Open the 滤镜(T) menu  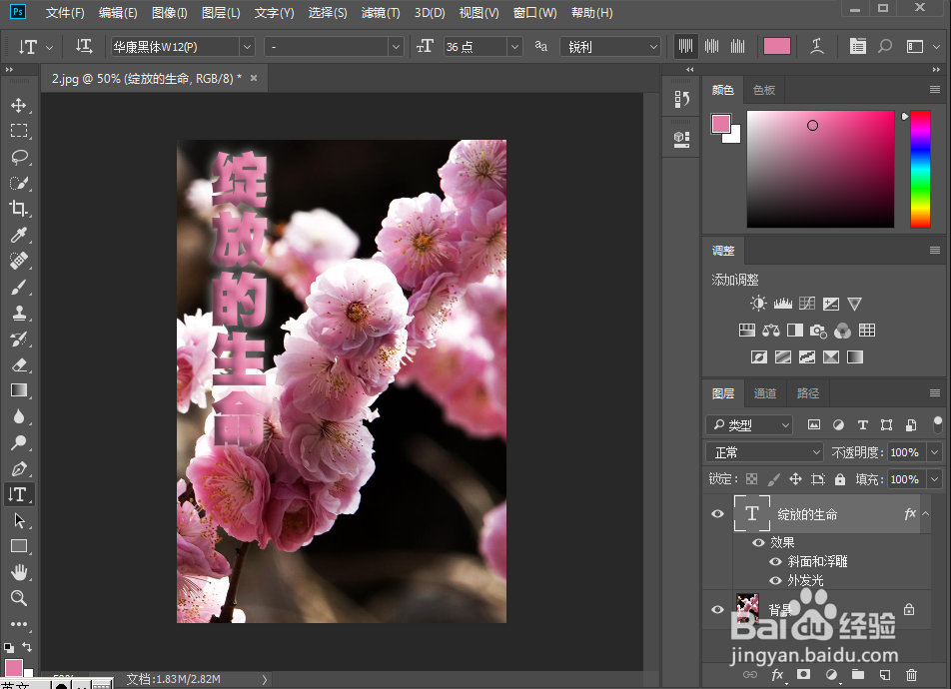[381, 13]
